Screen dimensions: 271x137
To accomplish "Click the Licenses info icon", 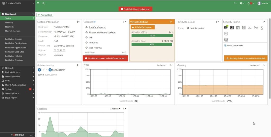I will pyautogui.click(x=94, y=22).
